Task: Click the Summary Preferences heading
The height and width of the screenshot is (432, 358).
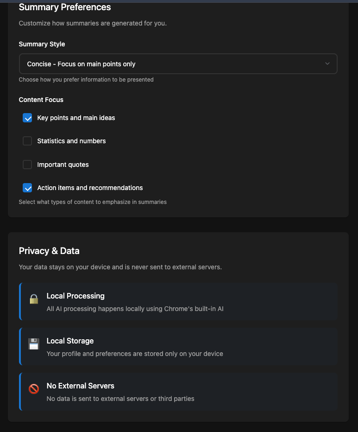Action: point(65,7)
